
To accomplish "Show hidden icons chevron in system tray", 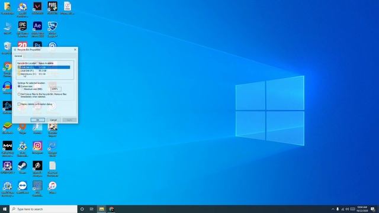I will coord(333,209).
